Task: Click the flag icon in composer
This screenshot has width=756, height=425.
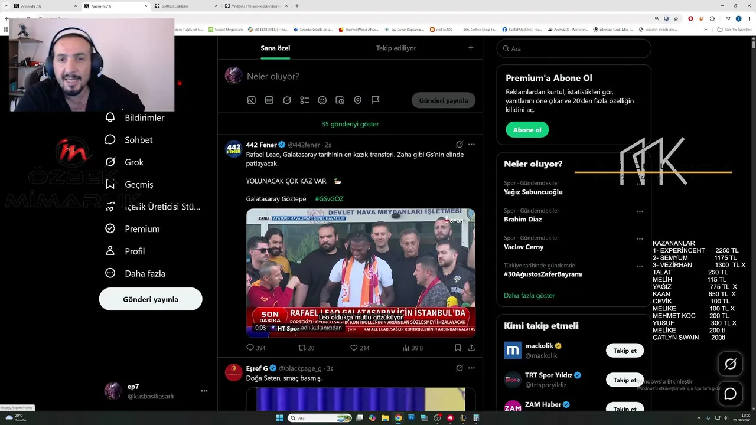Action: point(376,100)
